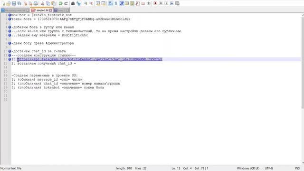Cut the selection with the scissors icon
Viewport: 304px width, 171px height.
[42, 3]
